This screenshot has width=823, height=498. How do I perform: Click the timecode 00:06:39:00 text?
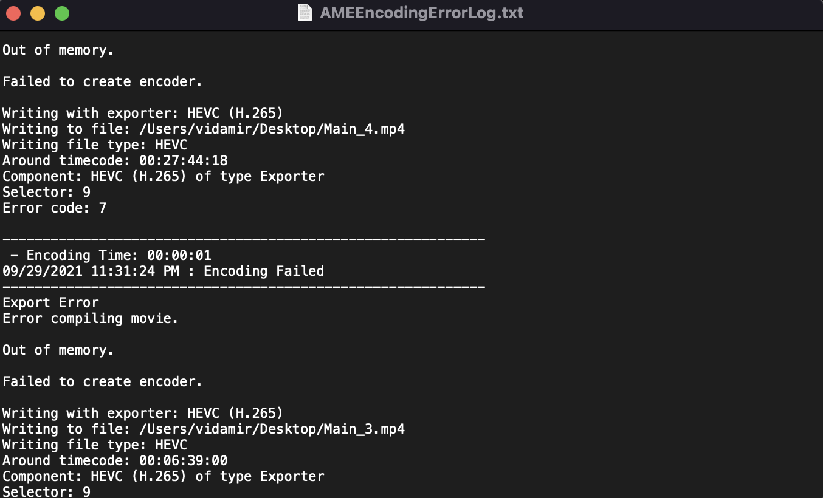pos(182,460)
